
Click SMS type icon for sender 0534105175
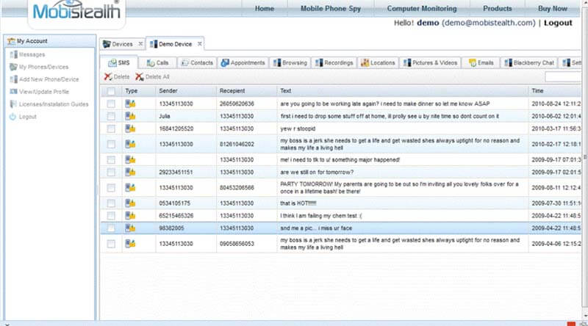click(x=130, y=203)
